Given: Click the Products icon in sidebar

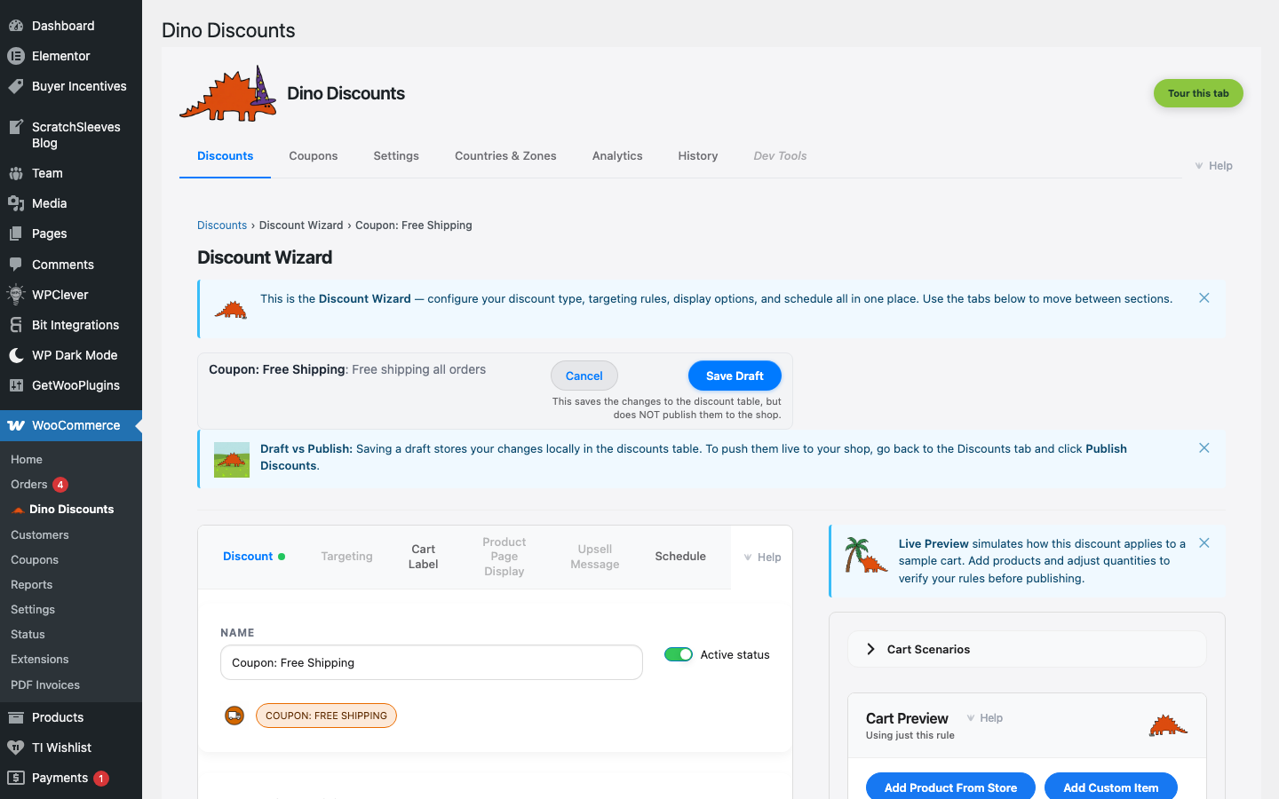Looking at the screenshot, I should [x=16, y=717].
